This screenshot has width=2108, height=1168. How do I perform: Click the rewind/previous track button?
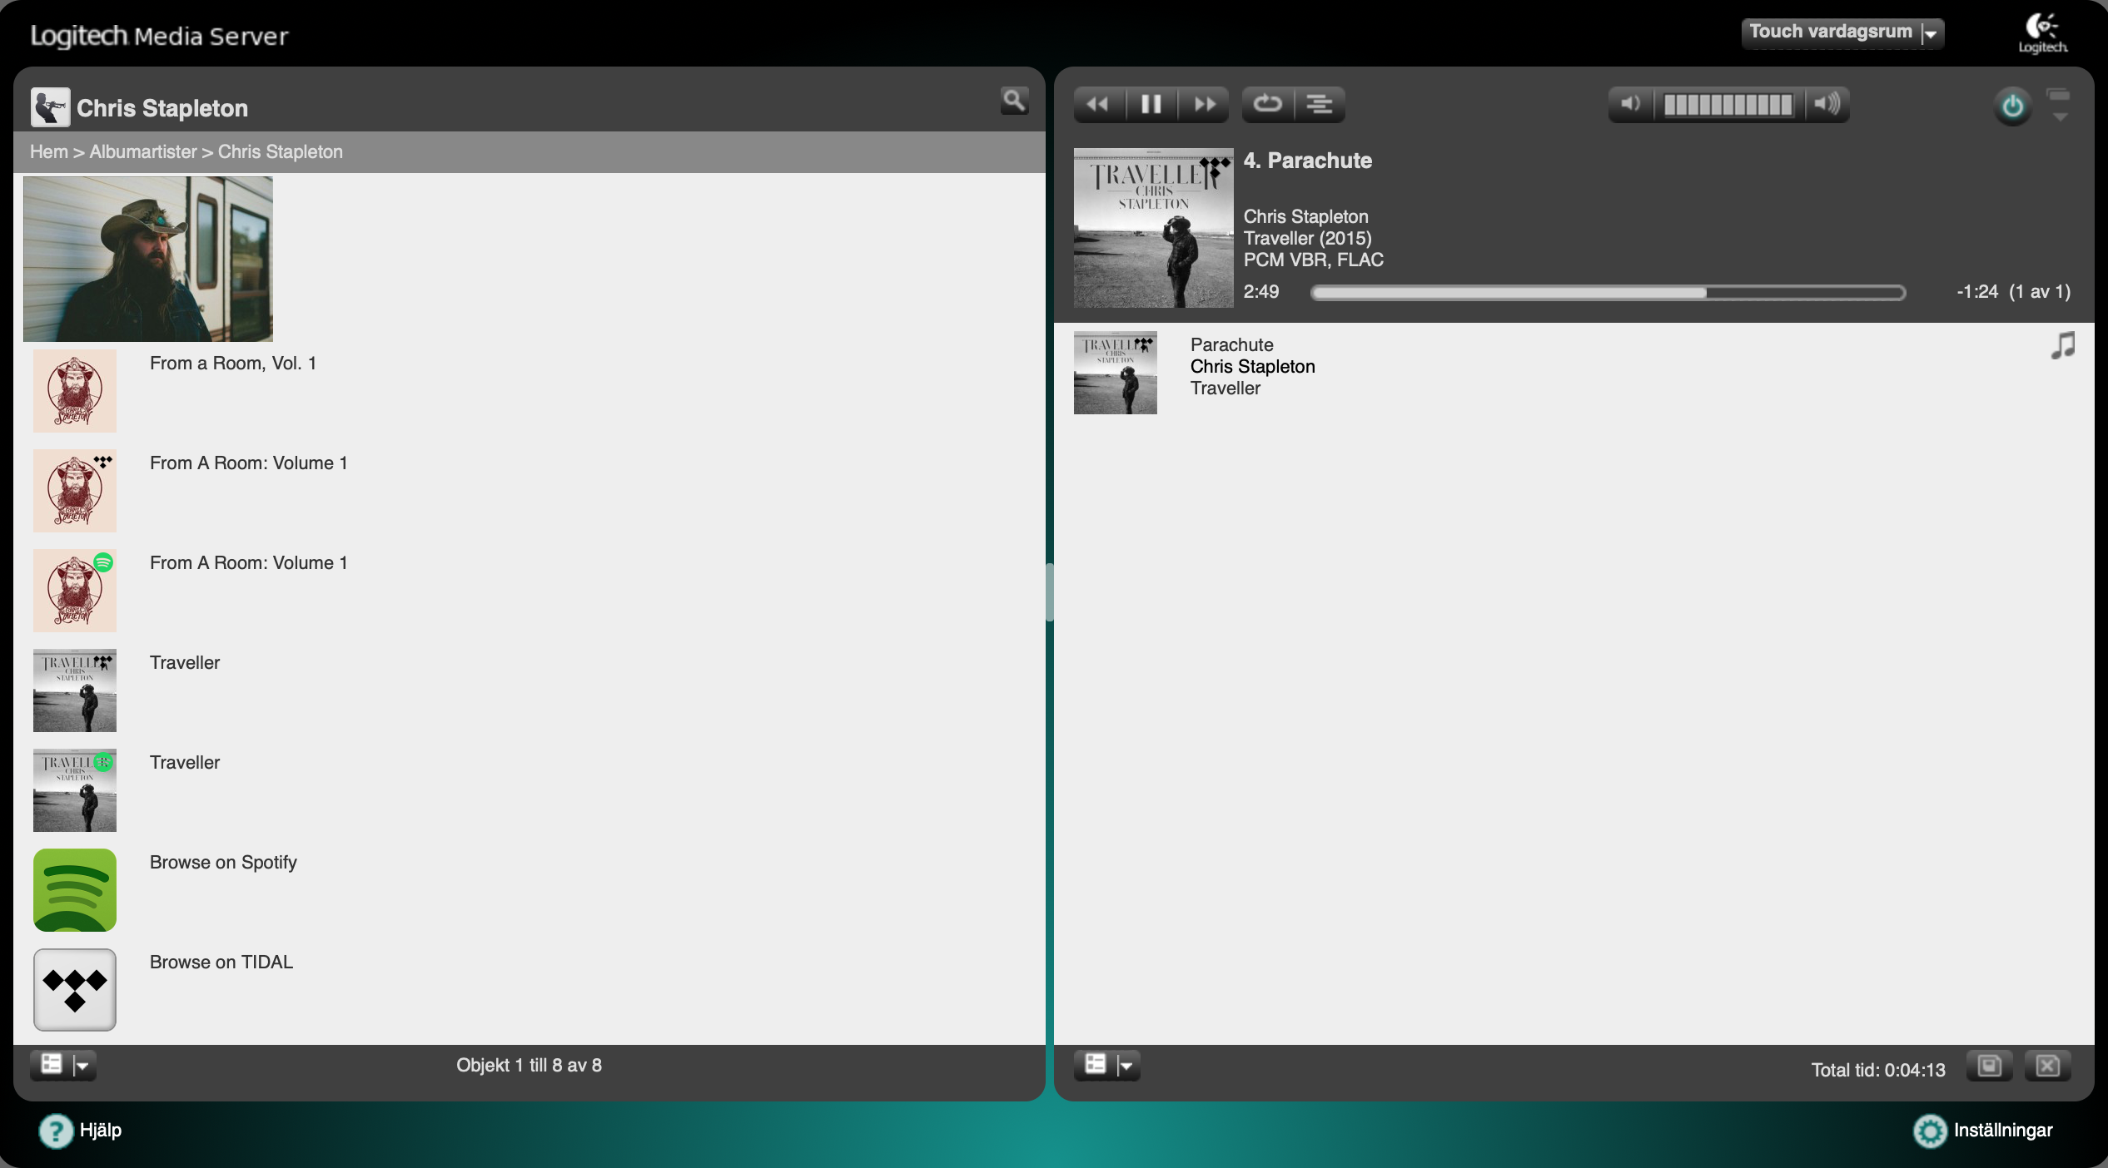[1099, 104]
